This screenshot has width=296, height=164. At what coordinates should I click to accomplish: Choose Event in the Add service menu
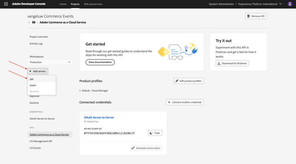click(33, 85)
